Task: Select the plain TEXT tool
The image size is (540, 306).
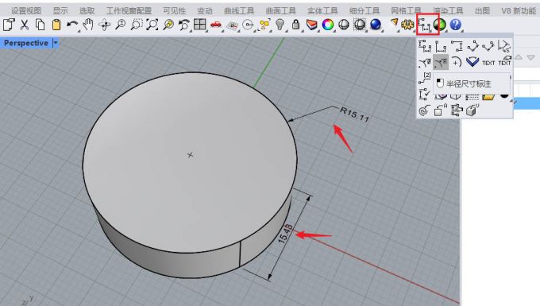Action: pos(488,63)
